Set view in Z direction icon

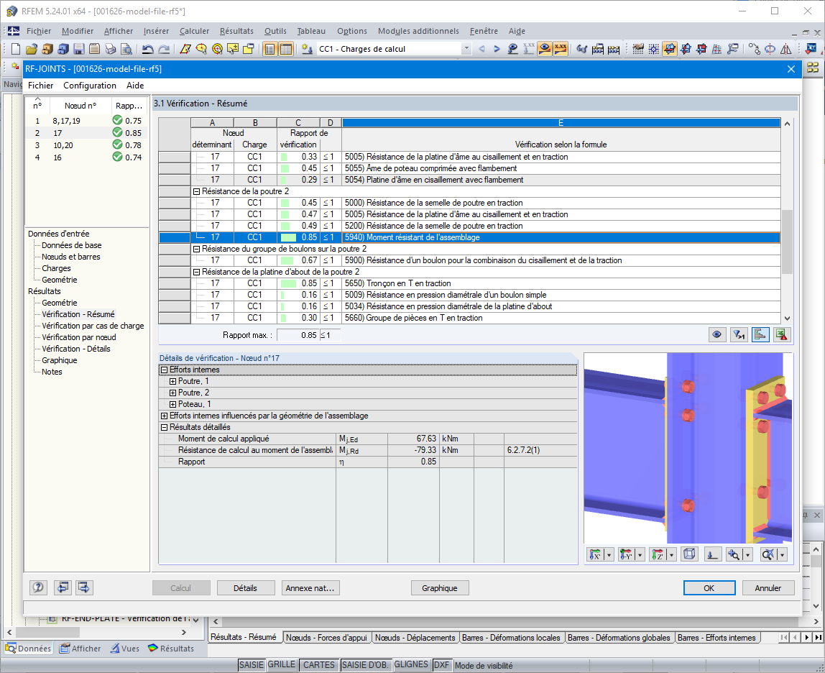coord(658,554)
